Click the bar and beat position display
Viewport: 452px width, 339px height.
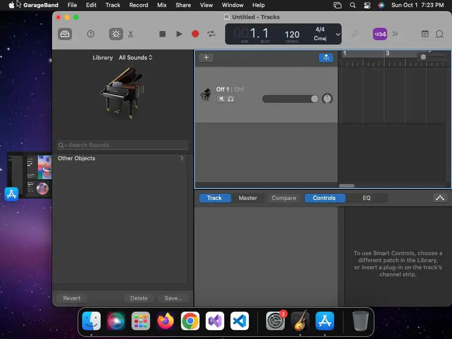251,33
